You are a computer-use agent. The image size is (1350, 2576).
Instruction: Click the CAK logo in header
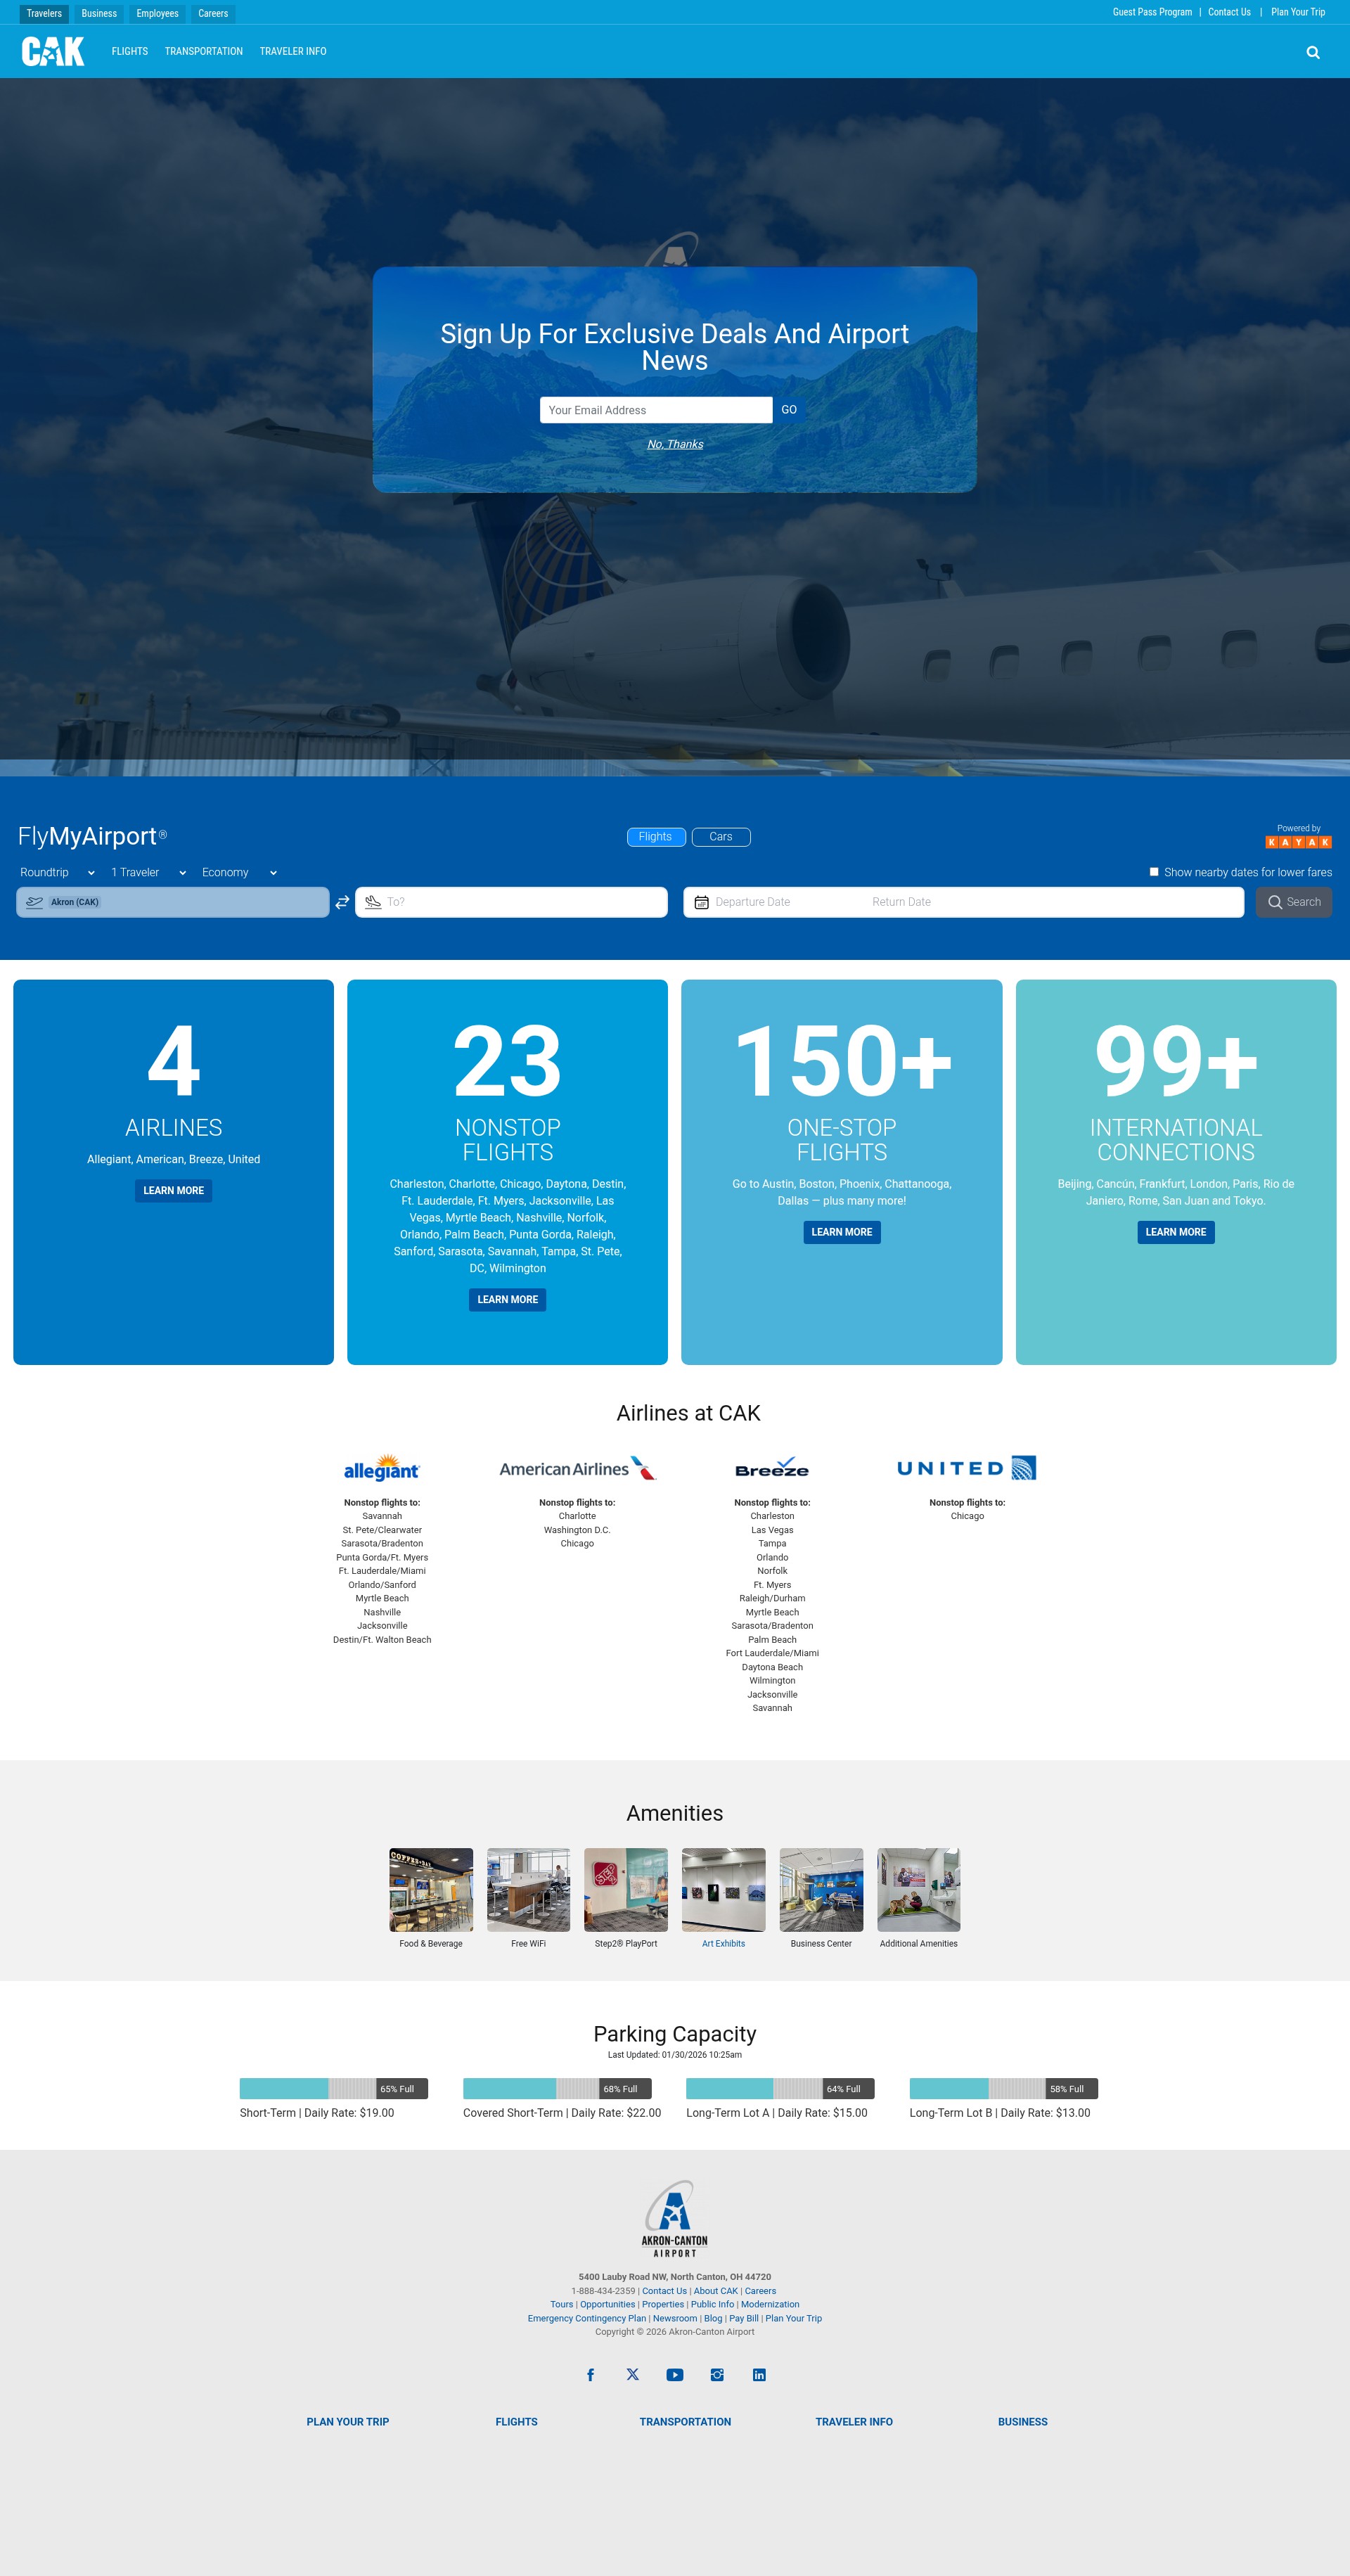point(53,51)
